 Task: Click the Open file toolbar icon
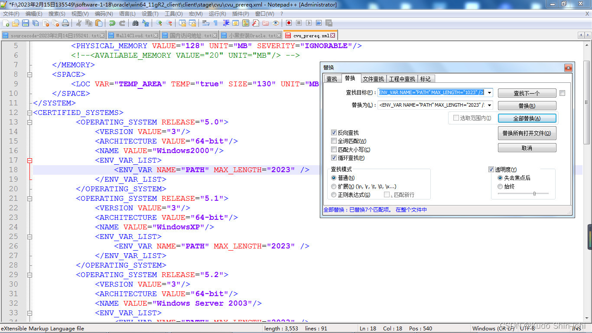coord(15,23)
